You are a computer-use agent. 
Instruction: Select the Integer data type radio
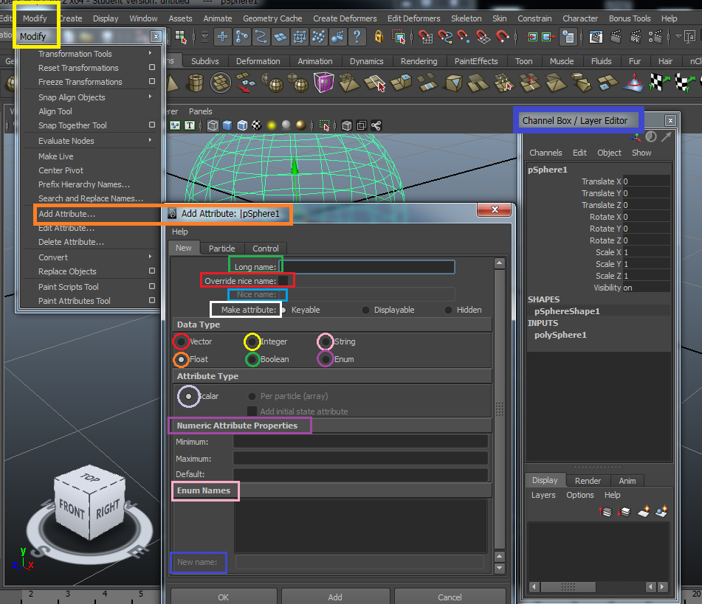click(x=252, y=341)
